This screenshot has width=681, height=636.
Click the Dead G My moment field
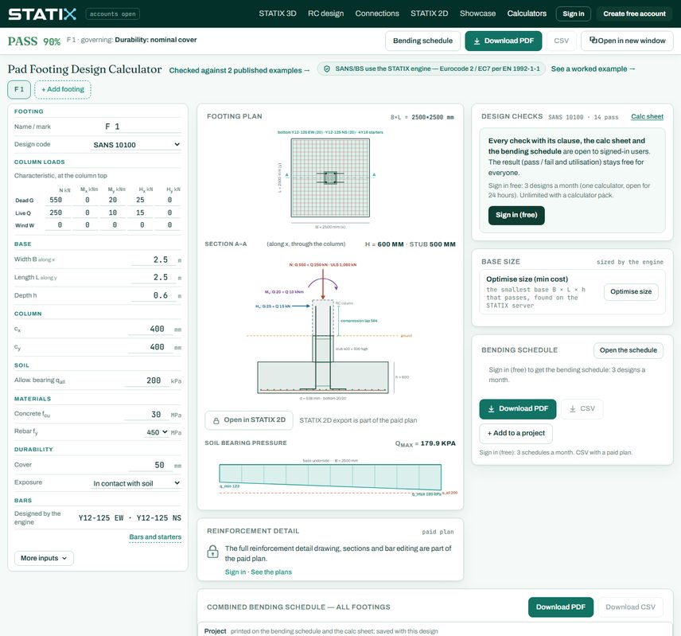(x=112, y=200)
